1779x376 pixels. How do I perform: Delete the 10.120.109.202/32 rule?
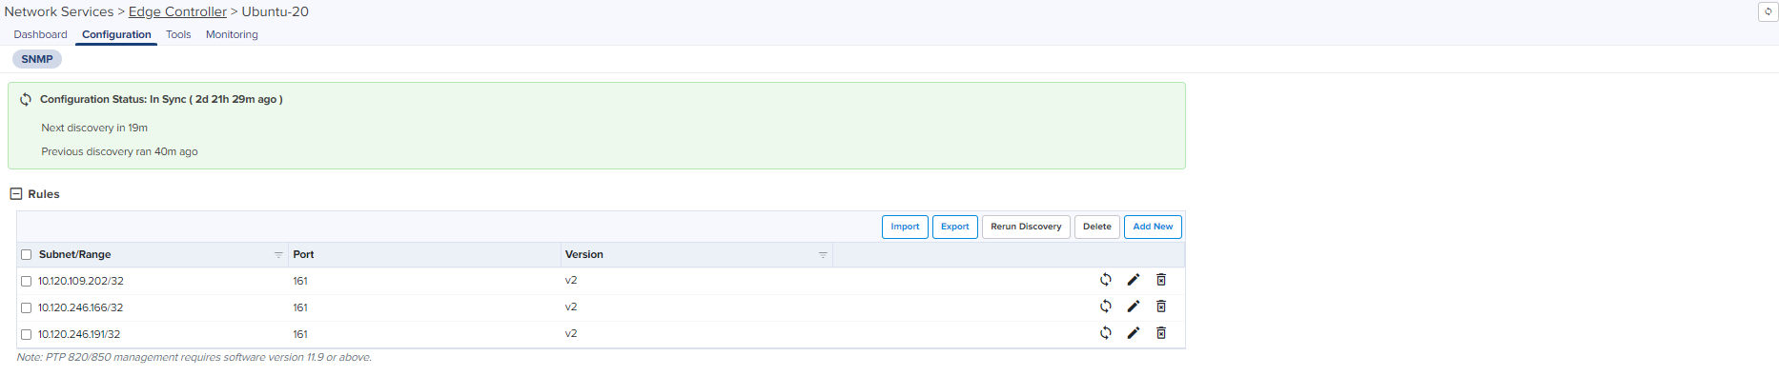pos(1161,280)
